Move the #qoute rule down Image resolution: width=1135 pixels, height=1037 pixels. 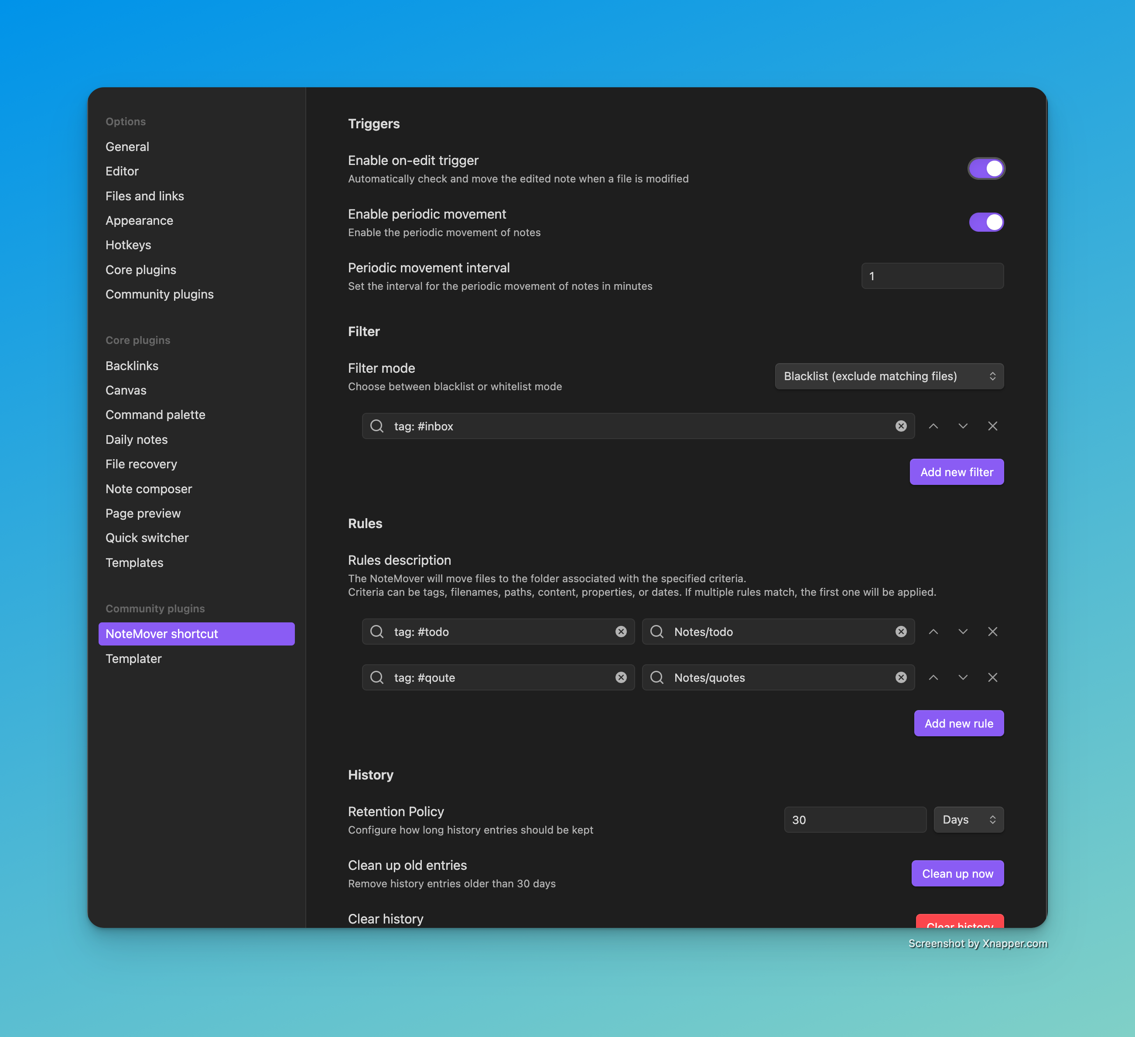pos(963,678)
